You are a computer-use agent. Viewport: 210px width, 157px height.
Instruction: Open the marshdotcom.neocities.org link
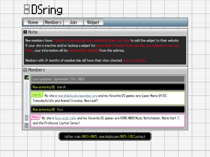[x=78, y=96]
